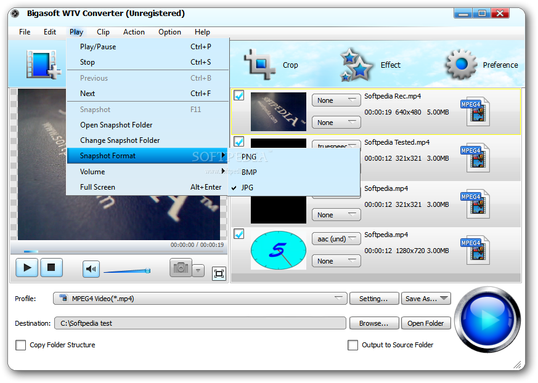Click MPEG4 format icon for Softpedia Tested.mp4

pos(476,158)
